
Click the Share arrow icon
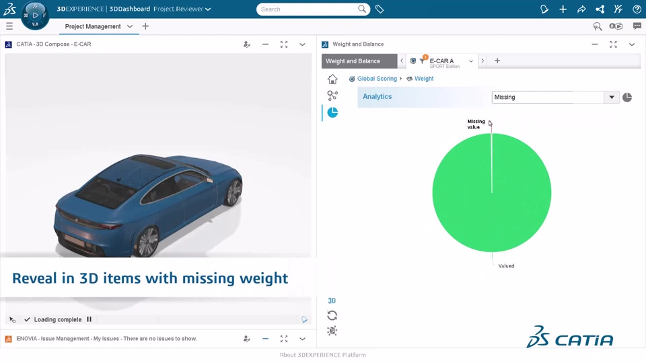coord(581,9)
